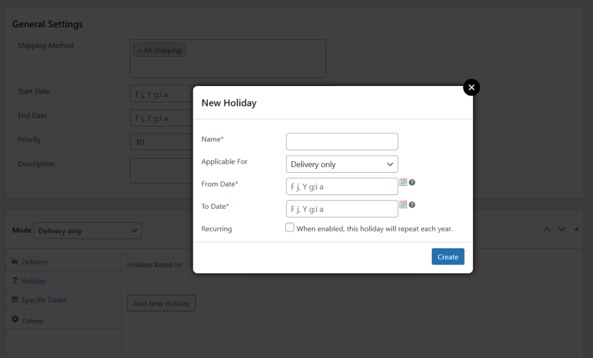
Task: Switch to the Delivery tab
Action: coord(34,262)
